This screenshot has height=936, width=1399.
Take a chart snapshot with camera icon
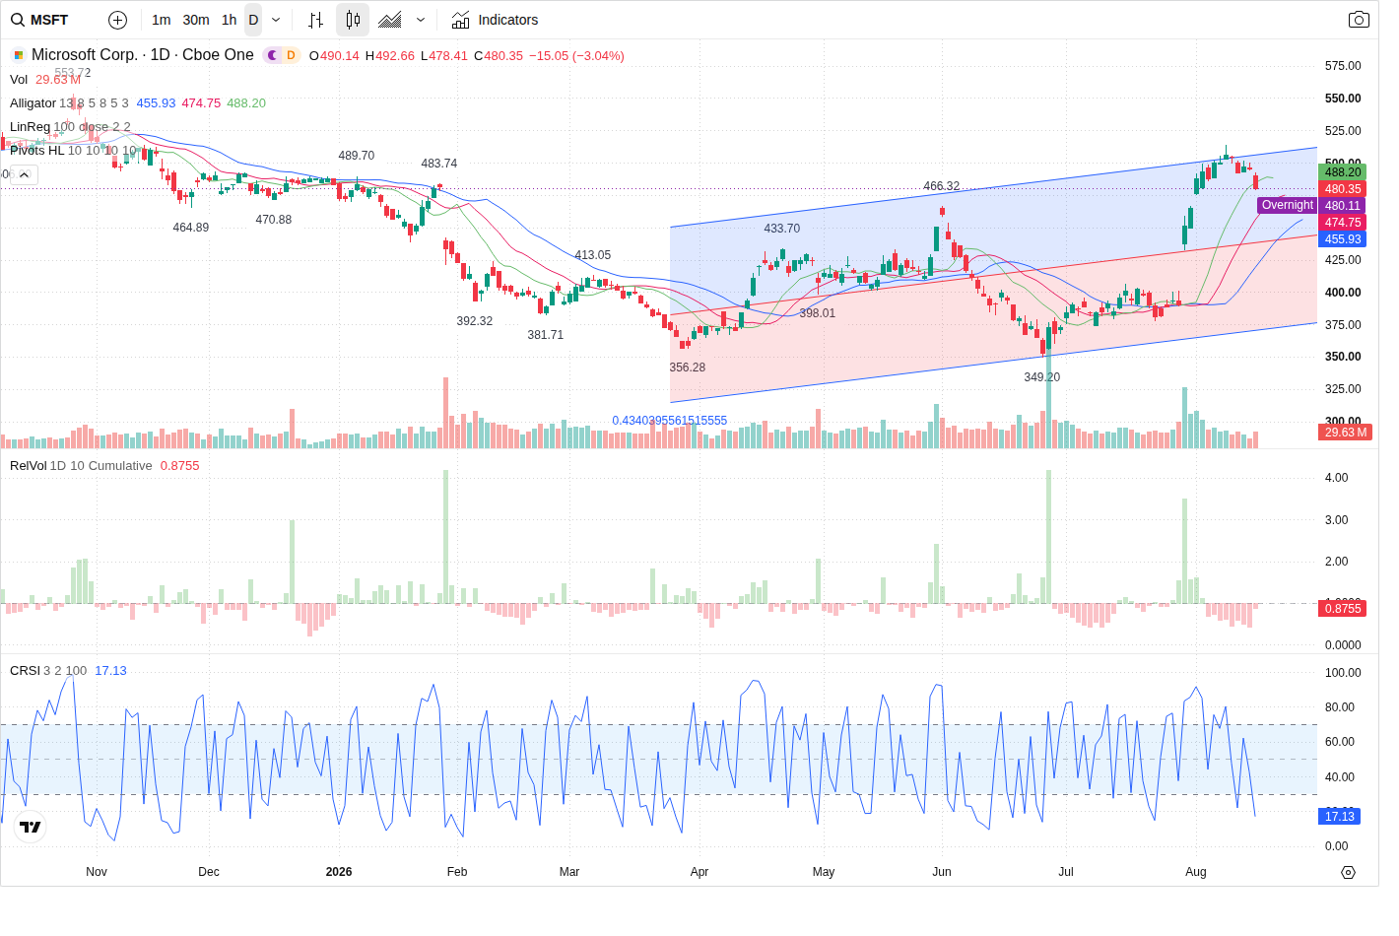coord(1359,20)
